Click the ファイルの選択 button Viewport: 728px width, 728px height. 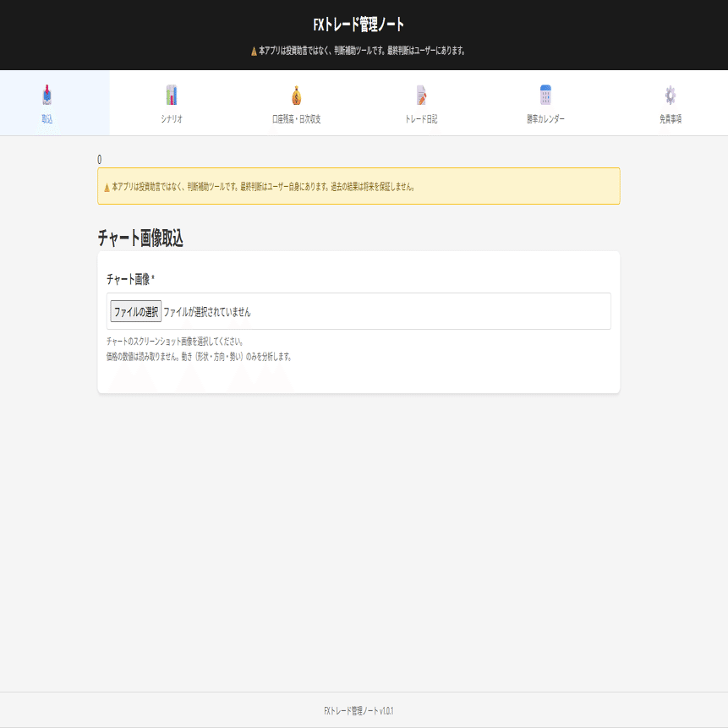136,311
